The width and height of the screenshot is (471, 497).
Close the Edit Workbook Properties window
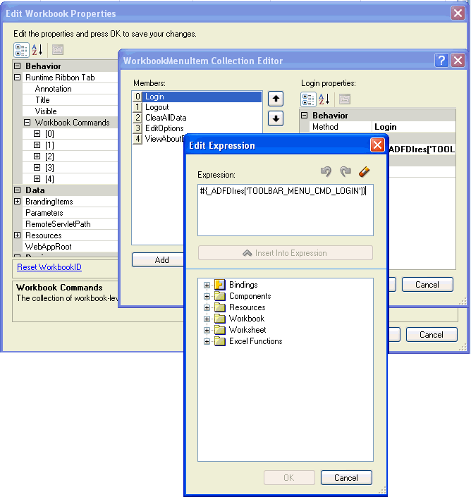pyautogui.click(x=458, y=13)
